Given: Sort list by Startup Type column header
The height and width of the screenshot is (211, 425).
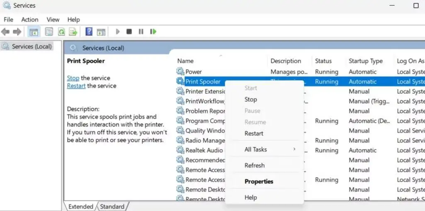Looking at the screenshot, I should [x=365, y=61].
